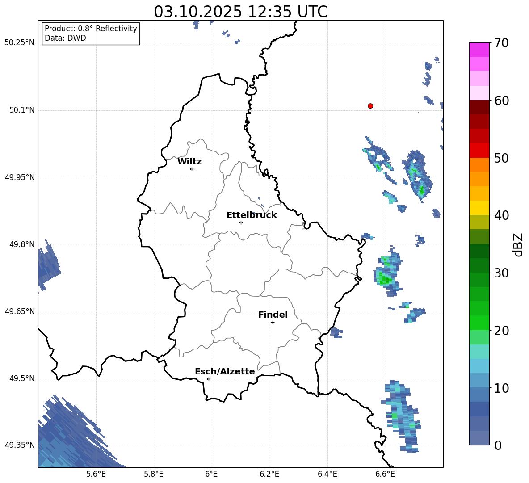This screenshot has height=483, width=529.
Task: Click the 6.4°E longitude label
Action: [327, 474]
